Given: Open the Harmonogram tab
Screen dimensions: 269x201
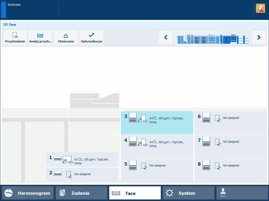Looking at the screenshot, I should point(28,193).
